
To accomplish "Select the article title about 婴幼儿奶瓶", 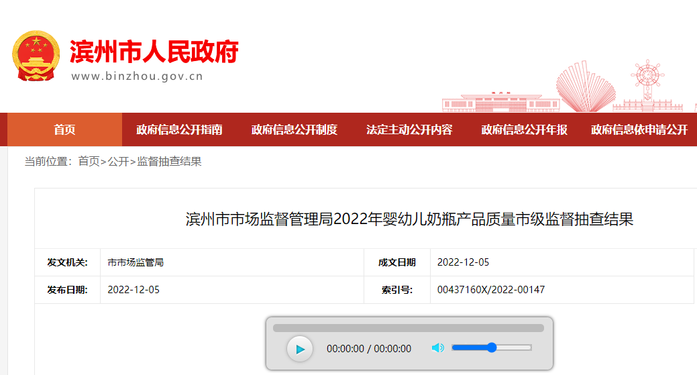I will (x=409, y=219).
